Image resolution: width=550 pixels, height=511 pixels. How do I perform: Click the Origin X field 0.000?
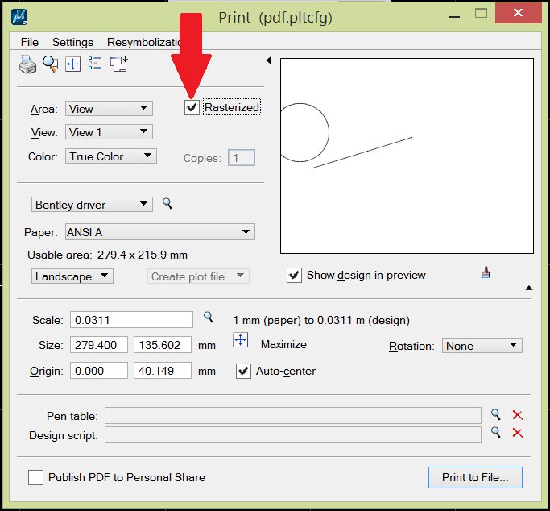99,371
